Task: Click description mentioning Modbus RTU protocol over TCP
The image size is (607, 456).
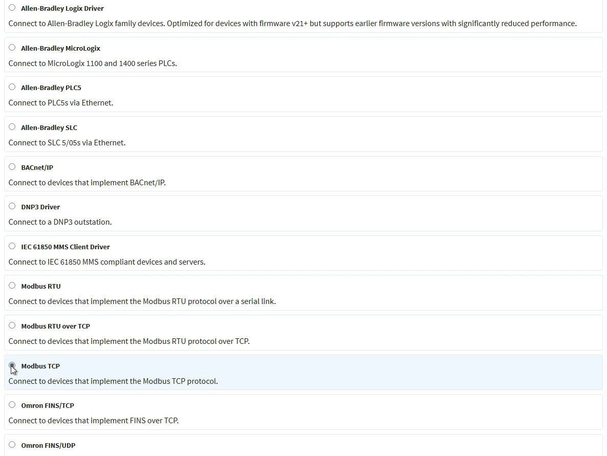Action: pos(129,341)
